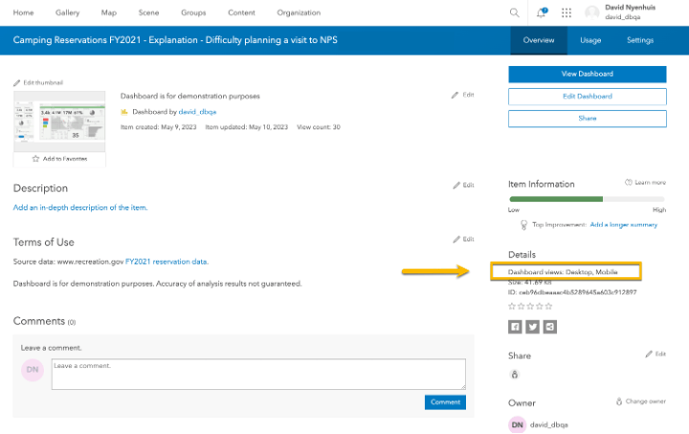Image resolution: width=689 pixels, height=434 pixels.
Task: Click Edit thumbnail pencil icon
Action: tap(16, 83)
